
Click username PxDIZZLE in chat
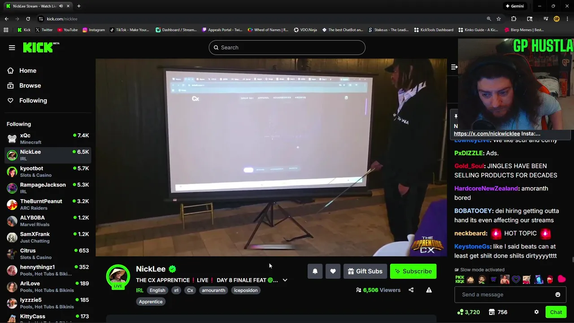(469, 153)
